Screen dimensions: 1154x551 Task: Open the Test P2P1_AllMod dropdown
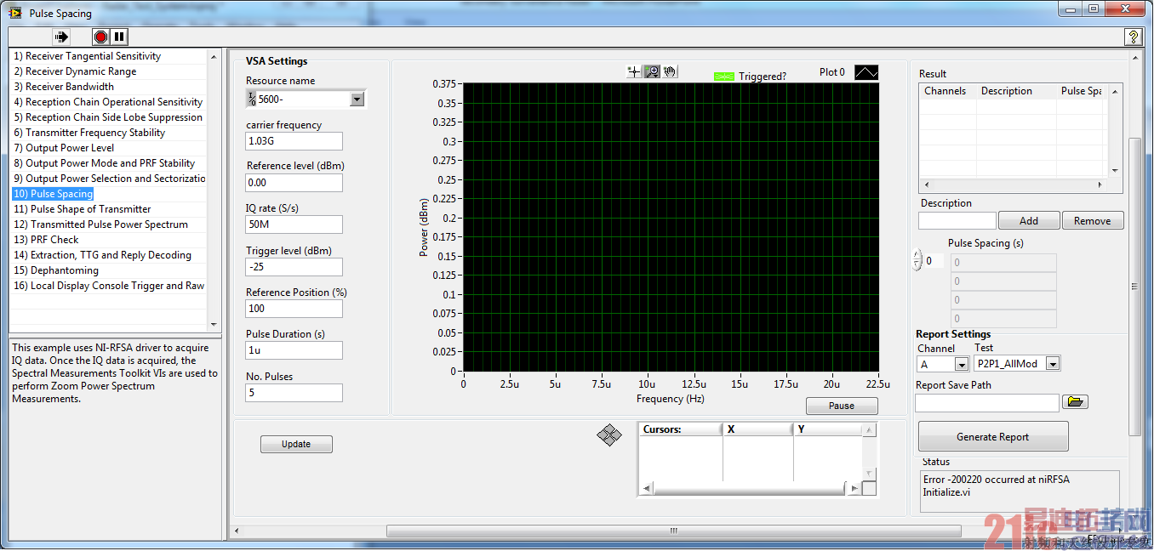[x=1053, y=364]
